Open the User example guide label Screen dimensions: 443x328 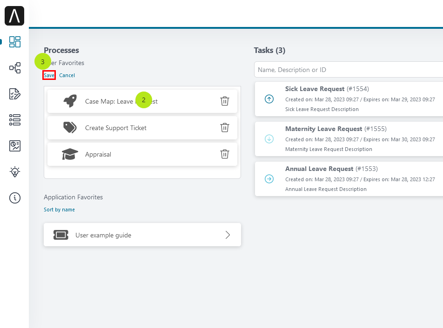tap(103, 235)
